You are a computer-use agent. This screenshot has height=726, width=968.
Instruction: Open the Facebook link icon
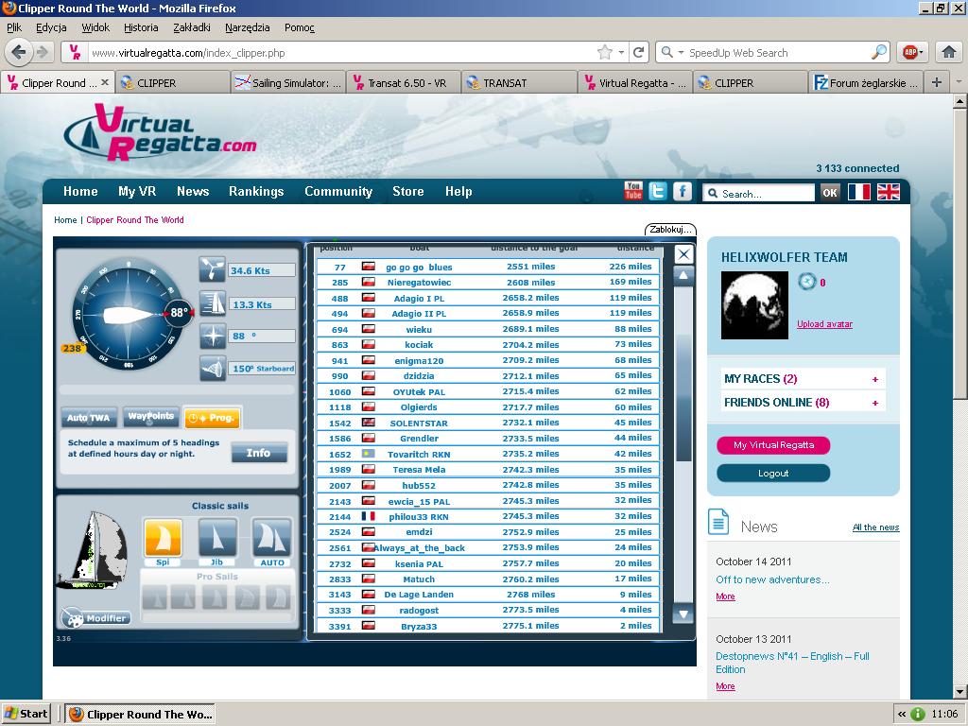pyautogui.click(x=682, y=191)
